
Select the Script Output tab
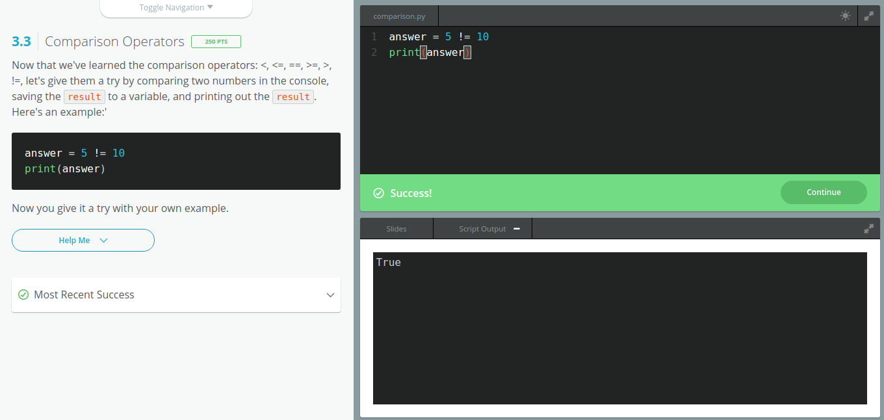(482, 228)
